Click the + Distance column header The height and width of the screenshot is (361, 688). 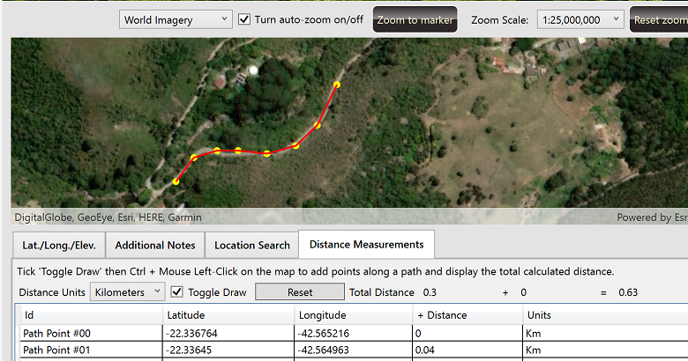(467, 315)
